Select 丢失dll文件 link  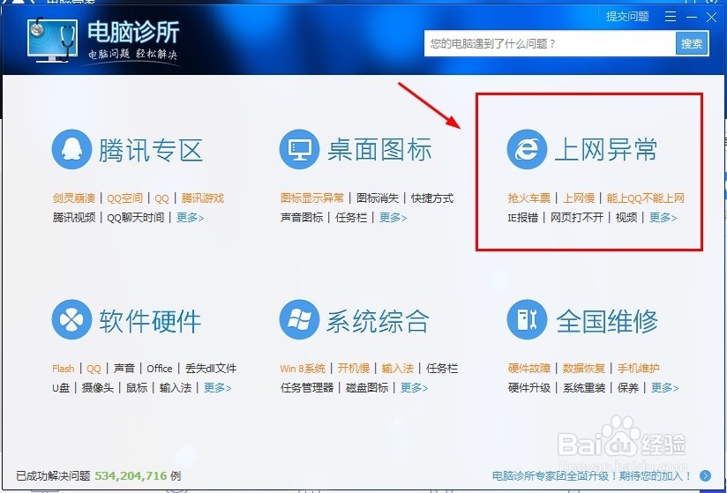[x=211, y=369]
